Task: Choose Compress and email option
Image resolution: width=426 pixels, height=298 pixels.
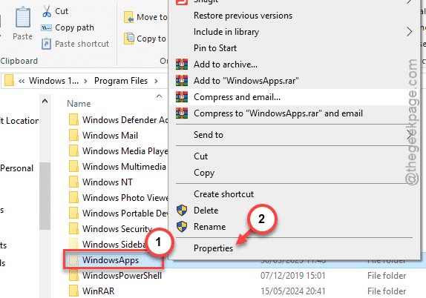Action: [x=237, y=97]
